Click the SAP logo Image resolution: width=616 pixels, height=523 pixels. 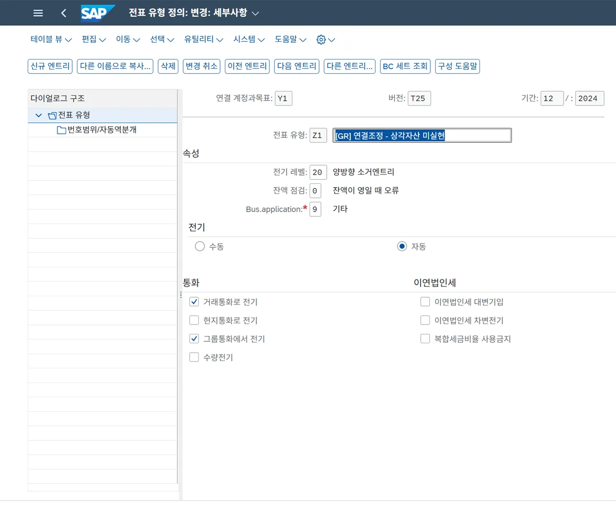(x=98, y=13)
